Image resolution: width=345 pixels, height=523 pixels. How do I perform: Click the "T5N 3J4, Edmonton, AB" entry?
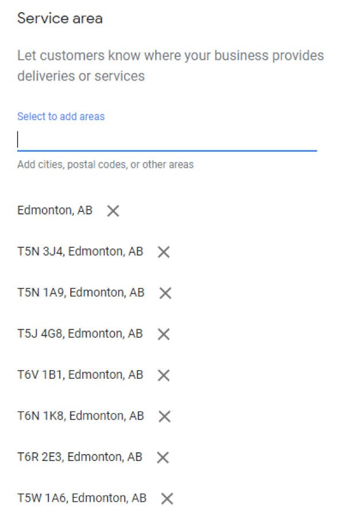pyautogui.click(x=80, y=251)
